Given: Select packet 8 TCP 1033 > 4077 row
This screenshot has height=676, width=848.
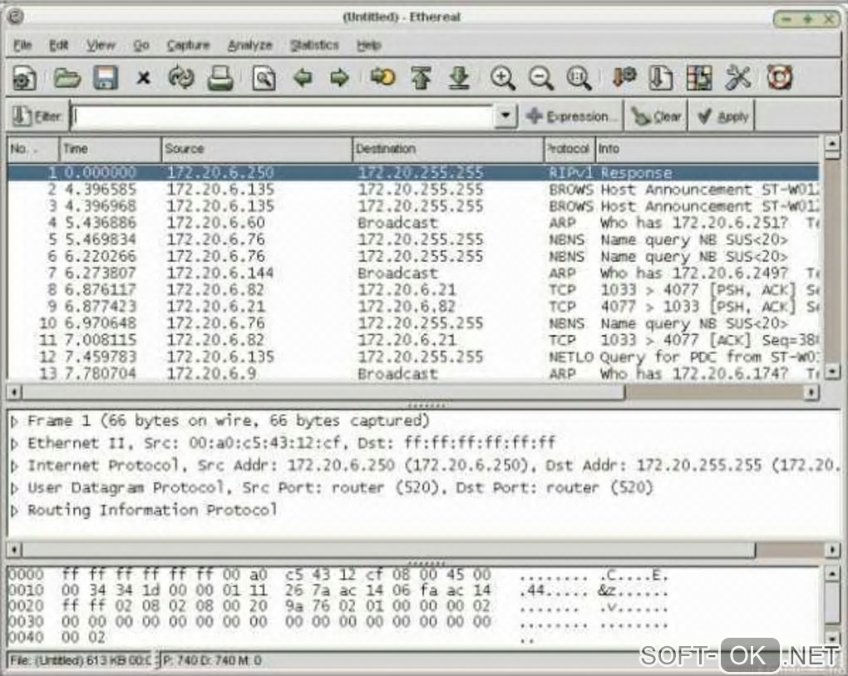Looking at the screenshot, I should coord(413,290).
